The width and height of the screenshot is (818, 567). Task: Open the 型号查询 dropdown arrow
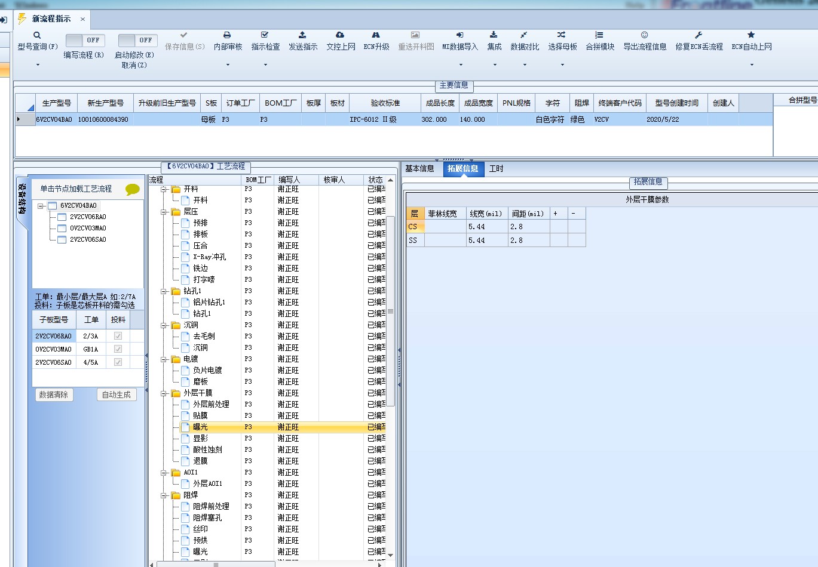coord(38,64)
